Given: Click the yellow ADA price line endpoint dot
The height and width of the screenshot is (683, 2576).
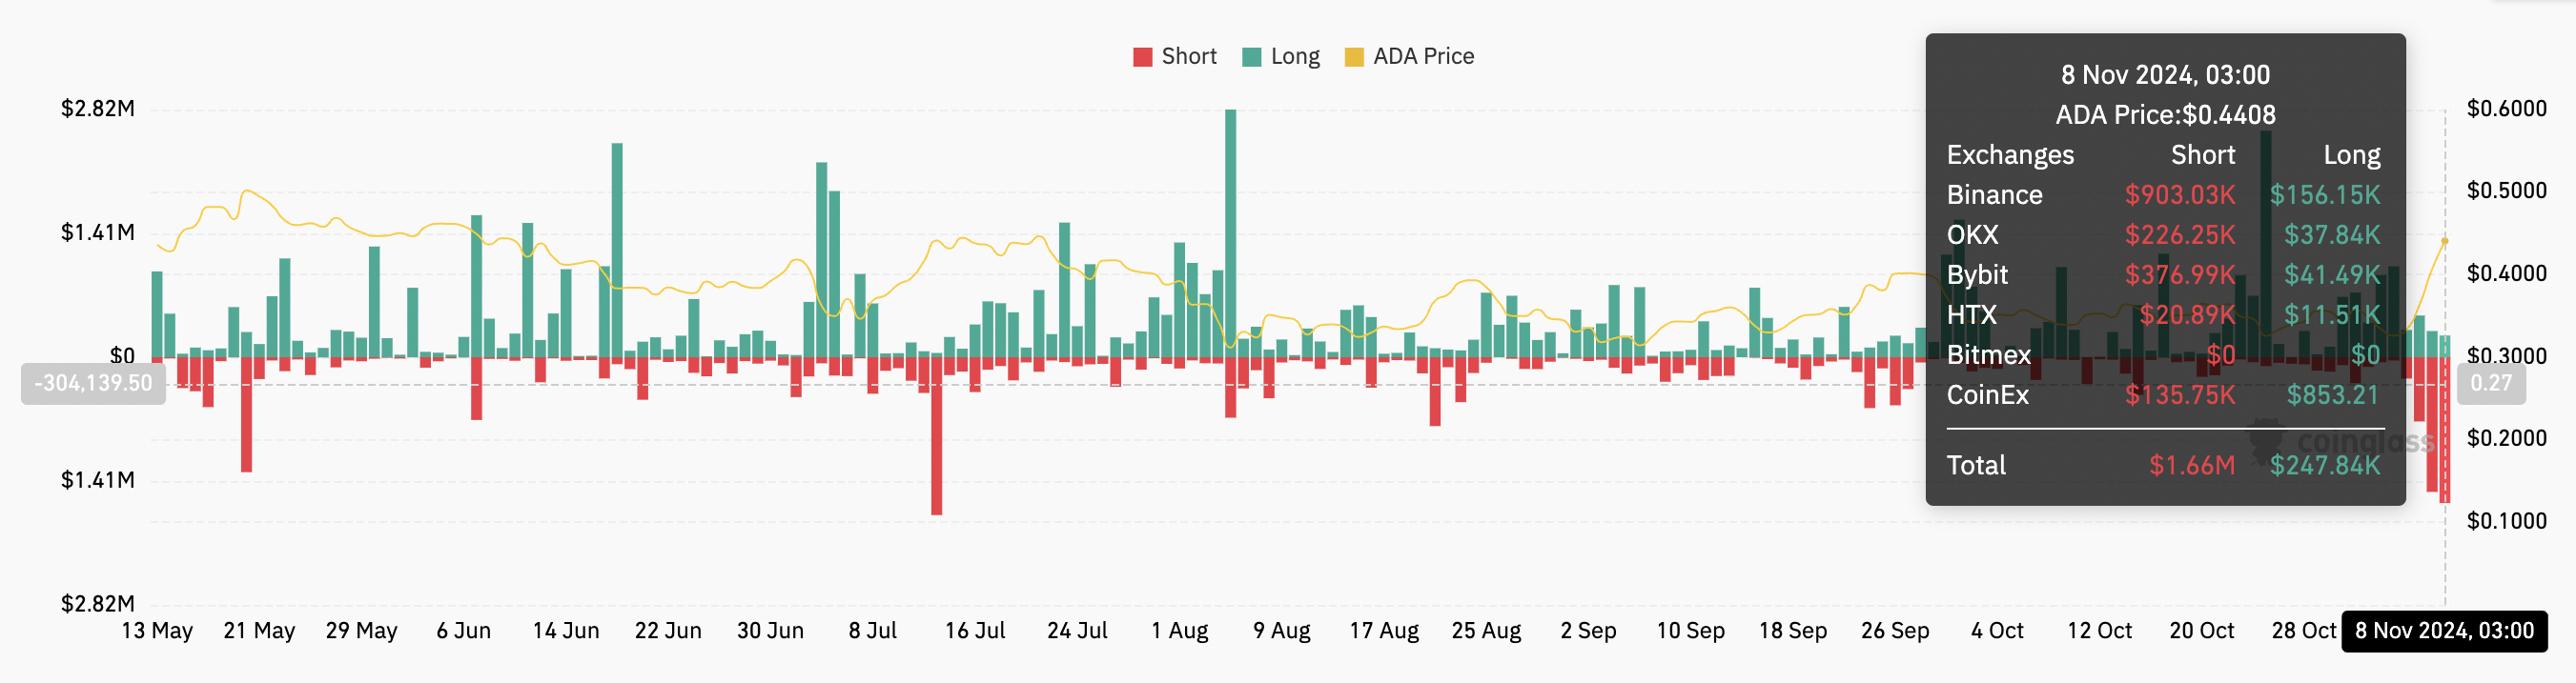Looking at the screenshot, I should [2445, 242].
